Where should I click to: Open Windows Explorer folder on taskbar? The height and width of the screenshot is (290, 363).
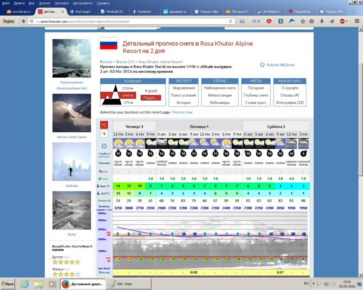pos(38,284)
